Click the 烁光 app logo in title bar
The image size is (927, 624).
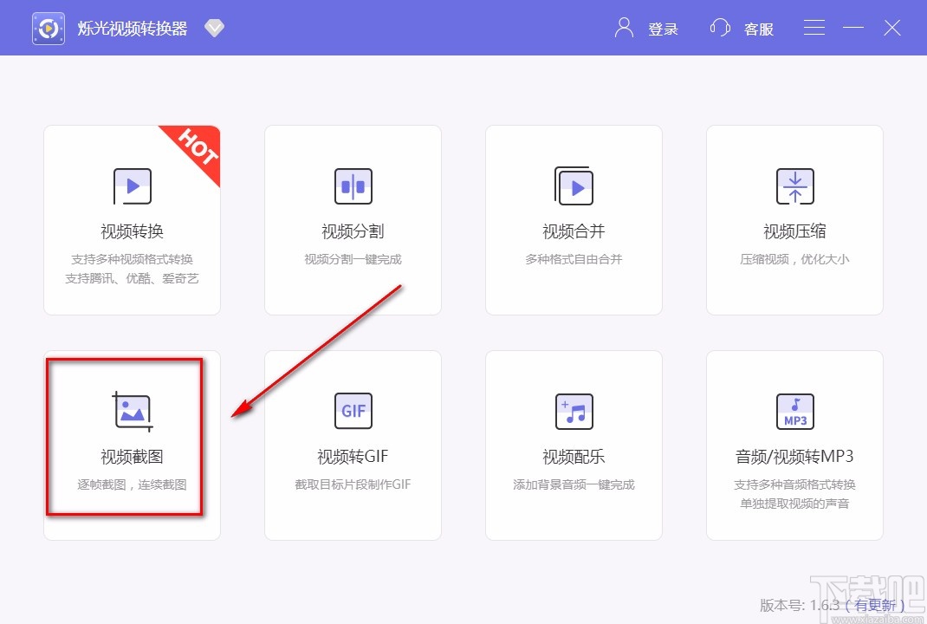(48, 27)
